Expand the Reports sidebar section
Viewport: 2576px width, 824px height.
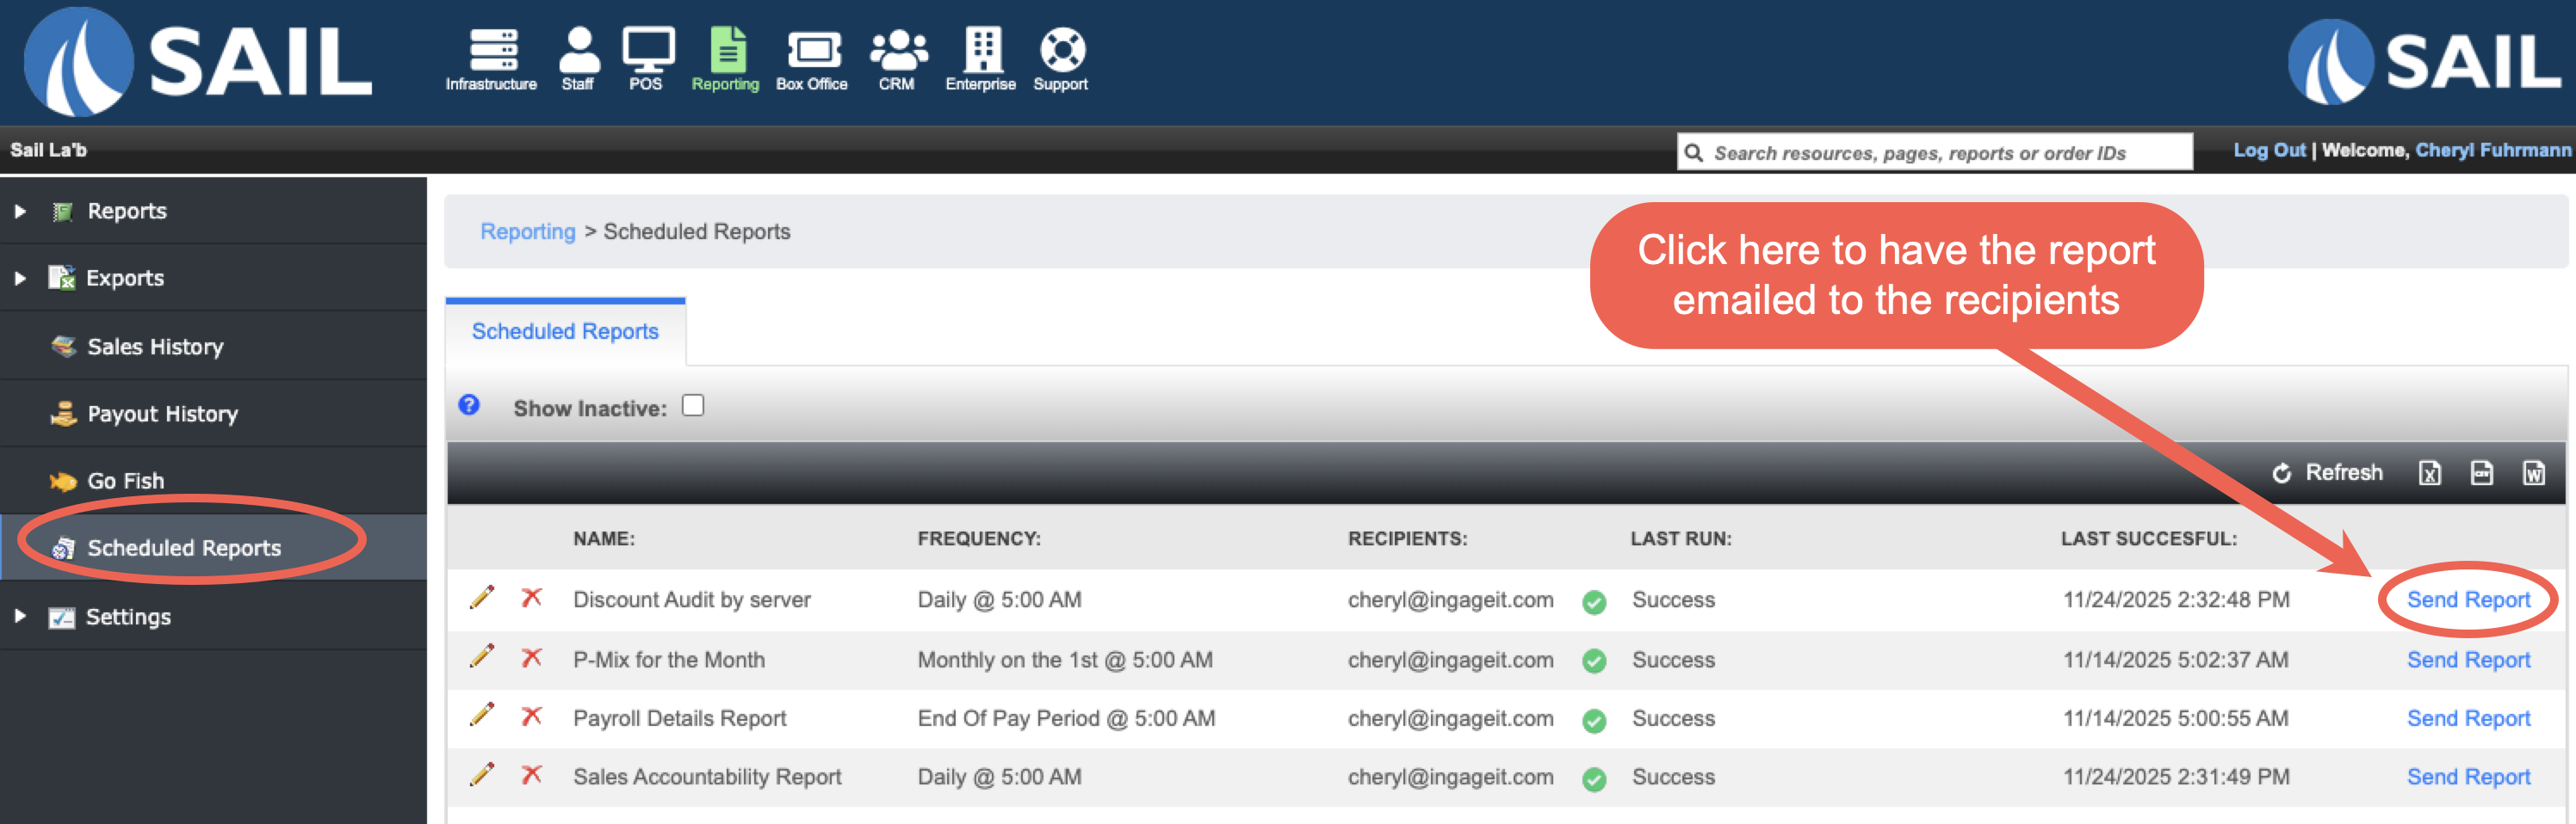(x=20, y=212)
